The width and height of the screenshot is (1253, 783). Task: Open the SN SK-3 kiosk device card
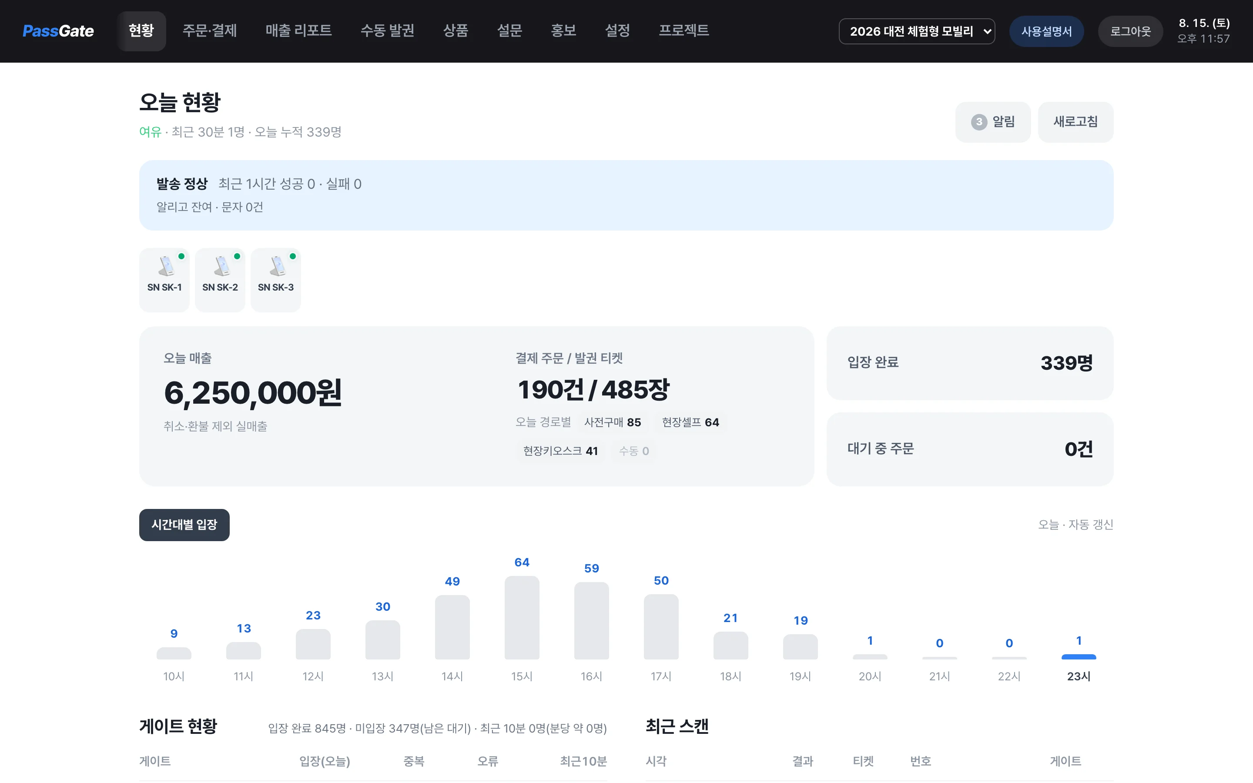(x=275, y=280)
